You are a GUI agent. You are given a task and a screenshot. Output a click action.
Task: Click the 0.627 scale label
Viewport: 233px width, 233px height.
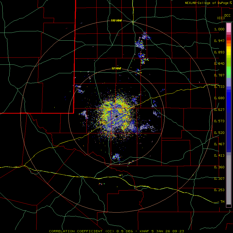[x=219, y=110]
